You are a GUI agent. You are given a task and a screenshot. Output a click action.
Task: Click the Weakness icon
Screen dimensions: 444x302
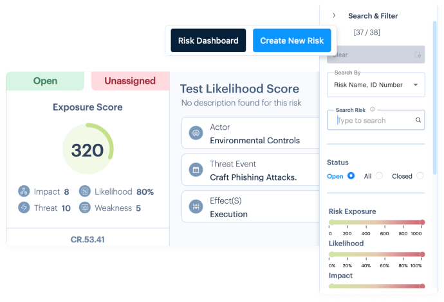pos(85,208)
